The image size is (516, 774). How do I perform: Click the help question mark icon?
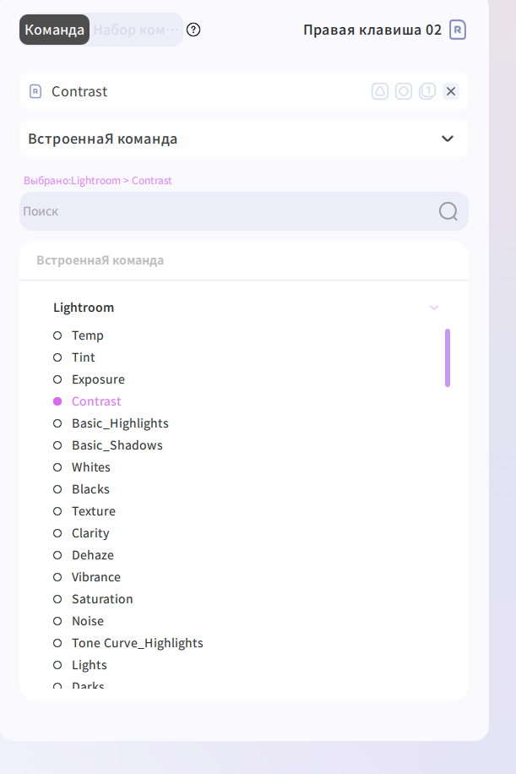coord(193,30)
